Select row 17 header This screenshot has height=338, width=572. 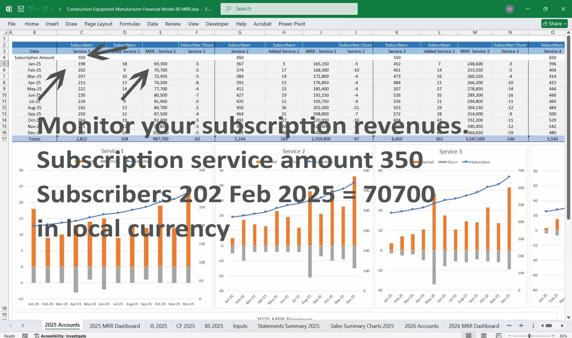[x=4, y=139]
